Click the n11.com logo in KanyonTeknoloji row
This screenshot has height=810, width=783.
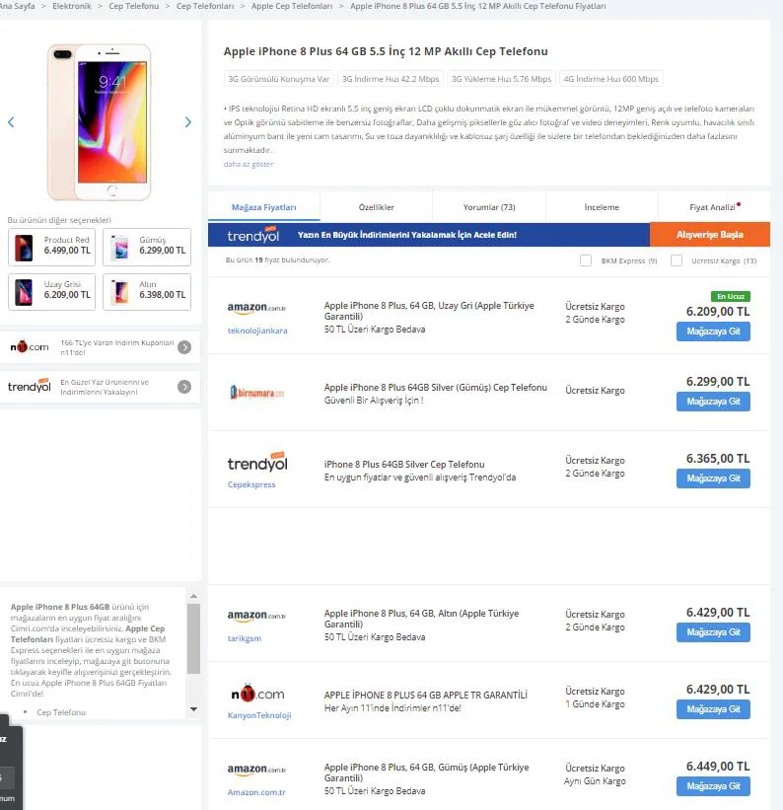[x=257, y=694]
